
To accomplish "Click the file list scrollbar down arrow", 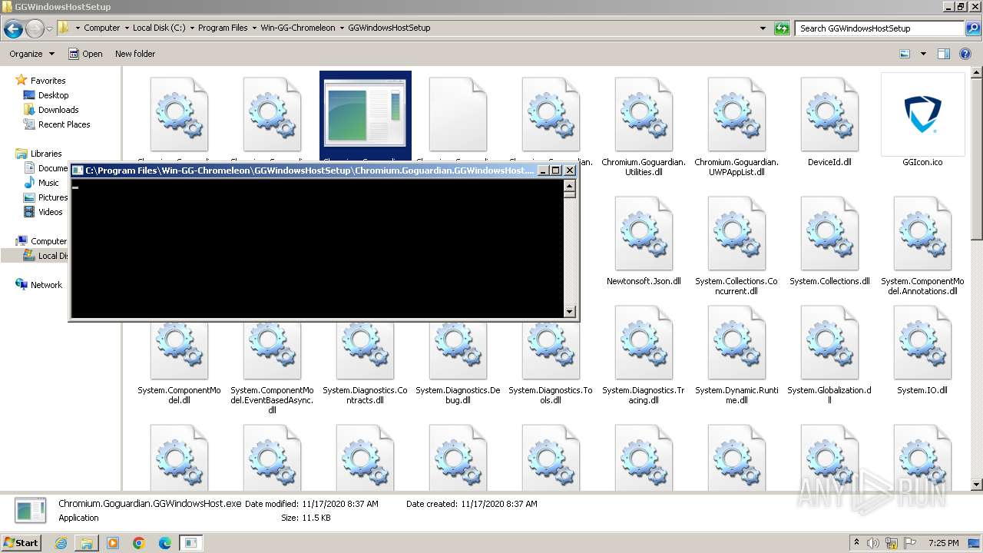I will 977,485.
